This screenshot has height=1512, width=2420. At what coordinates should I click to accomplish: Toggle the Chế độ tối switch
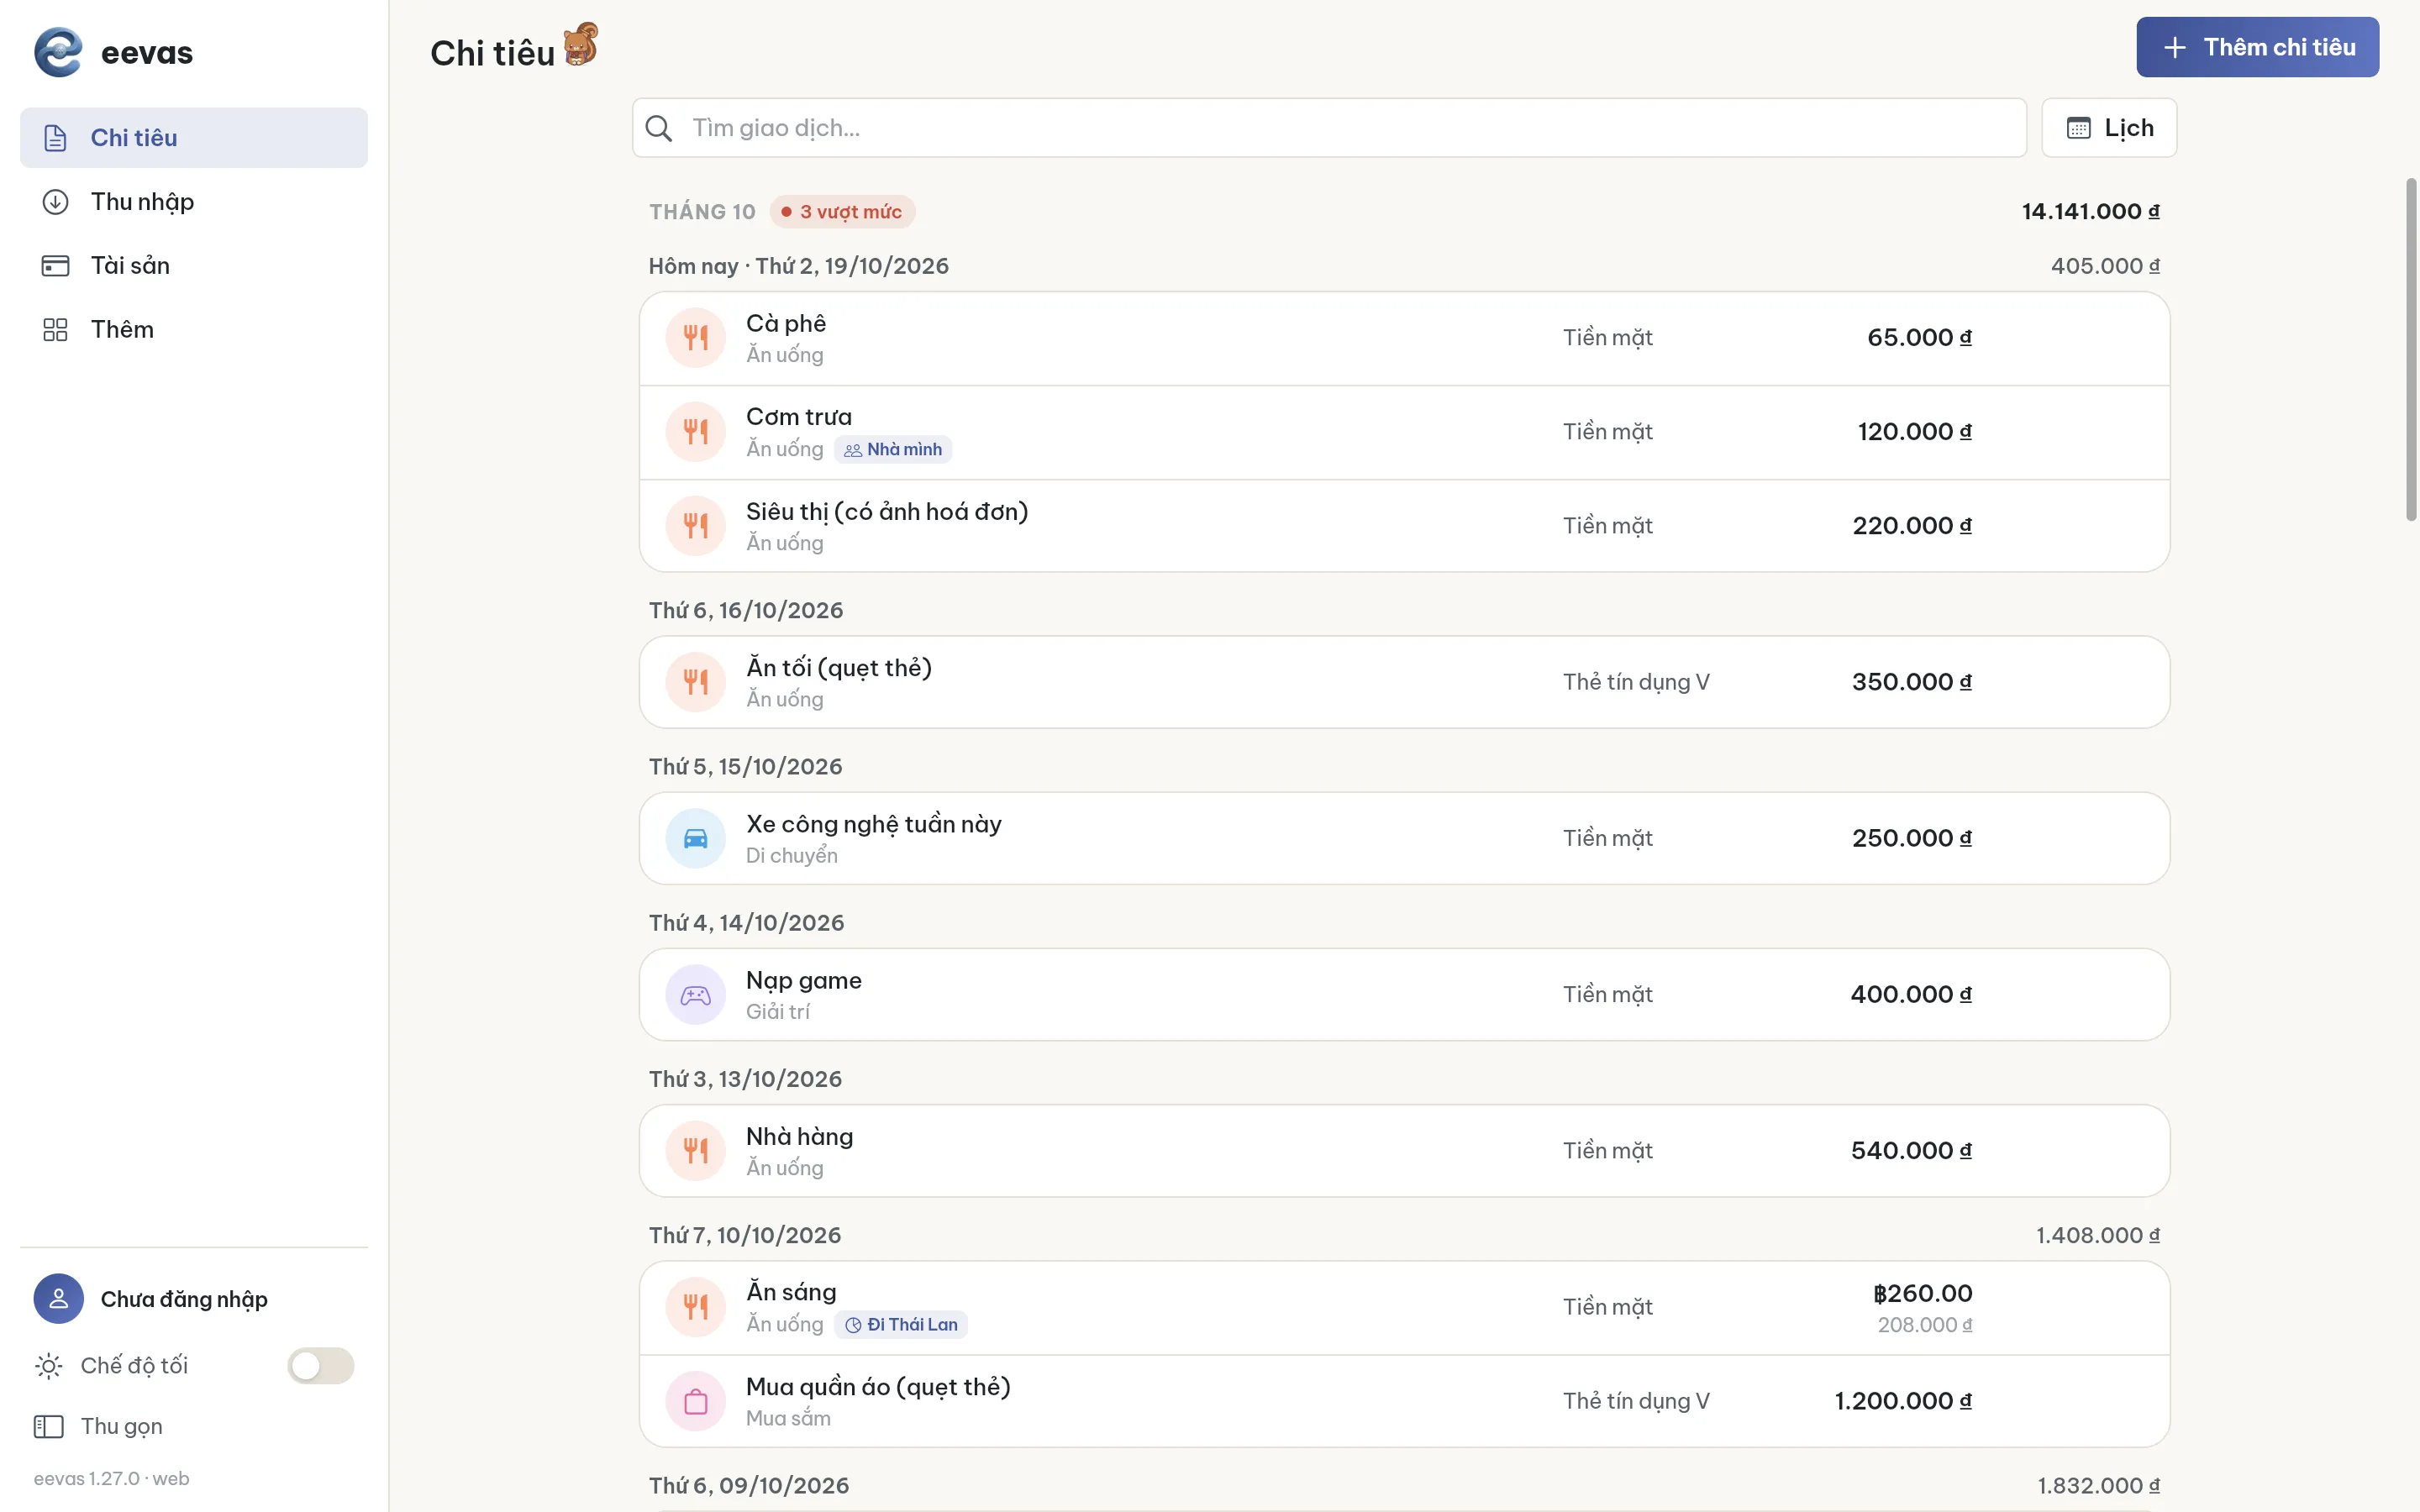pos(321,1366)
